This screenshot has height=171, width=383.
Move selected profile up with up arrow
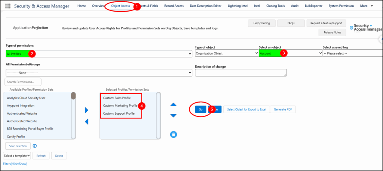(x=173, y=105)
